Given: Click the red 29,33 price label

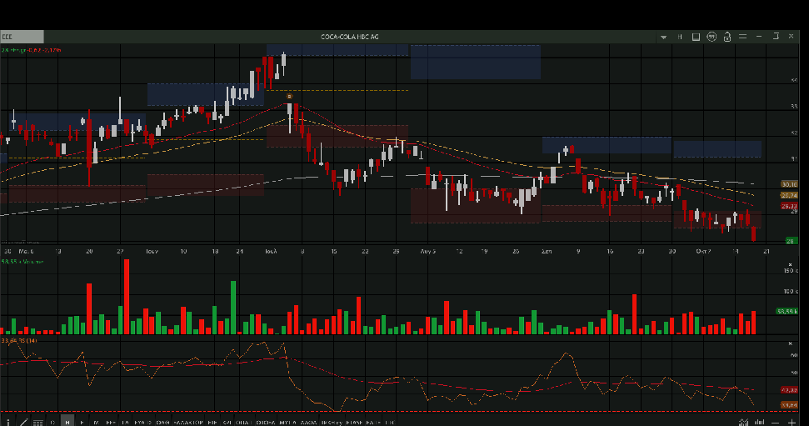Looking at the screenshot, I should [789, 206].
